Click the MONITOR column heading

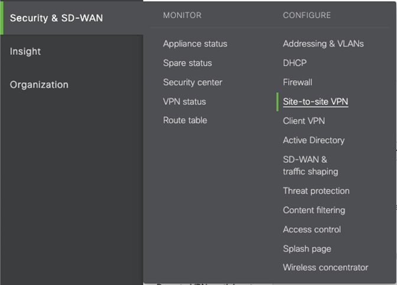pyautogui.click(x=183, y=15)
